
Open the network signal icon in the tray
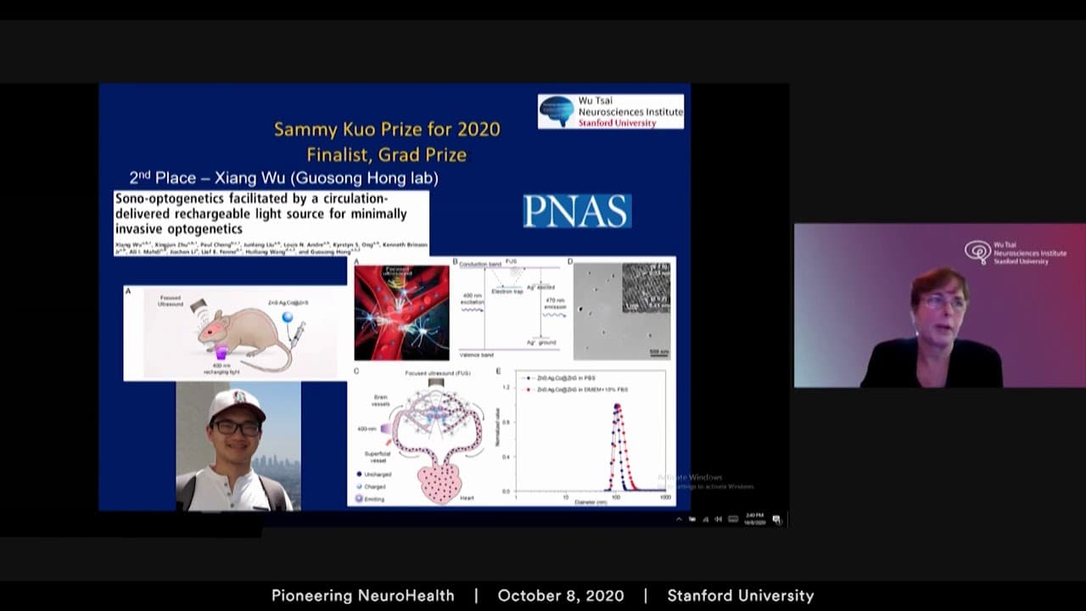coord(706,519)
